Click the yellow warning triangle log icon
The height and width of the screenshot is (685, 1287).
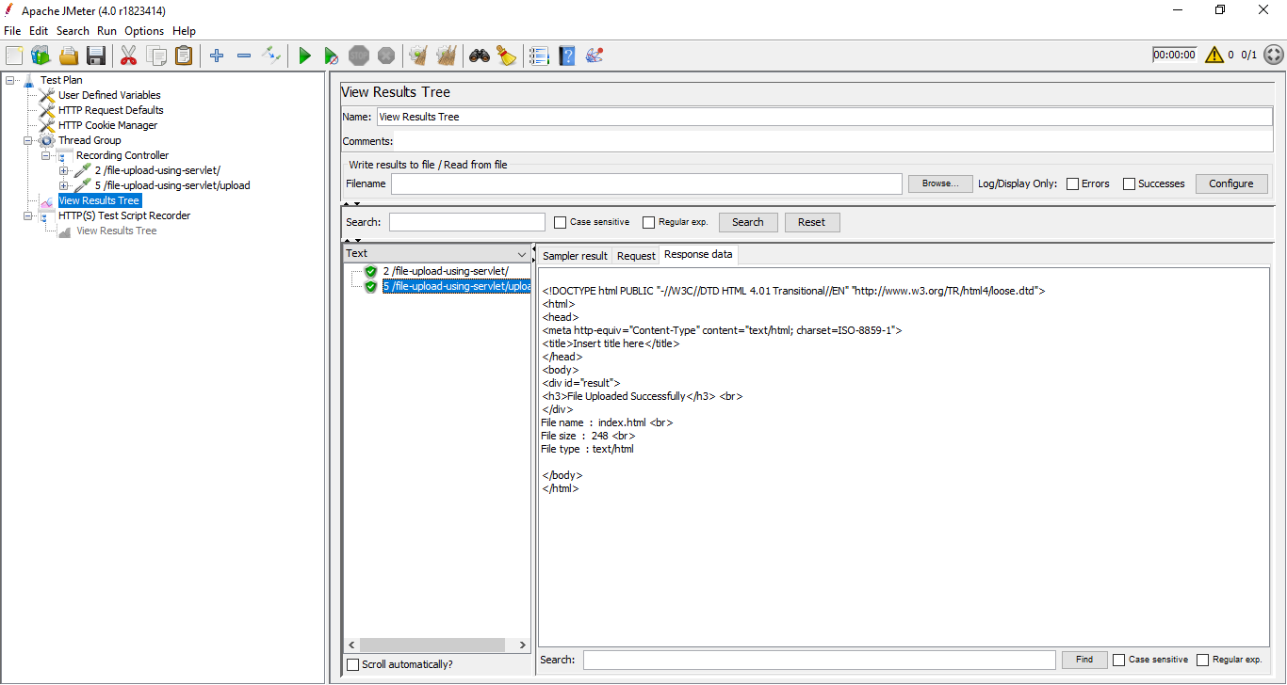(1214, 55)
